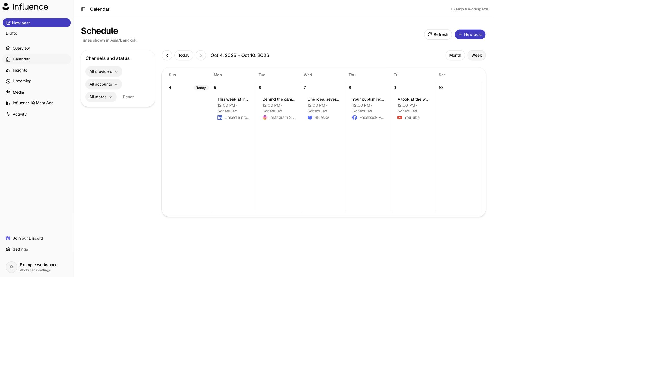Open Calendar in the sidebar
The image size is (657, 370).
point(37,59)
